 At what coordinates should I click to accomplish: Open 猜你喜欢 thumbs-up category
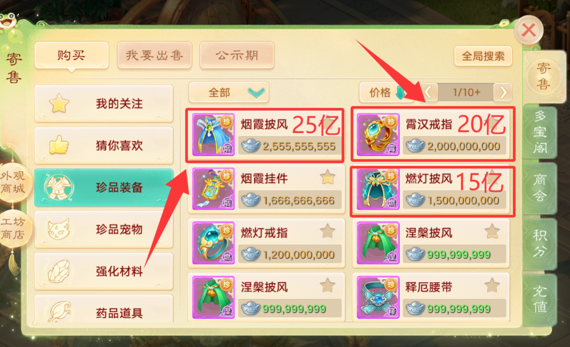[x=103, y=146]
